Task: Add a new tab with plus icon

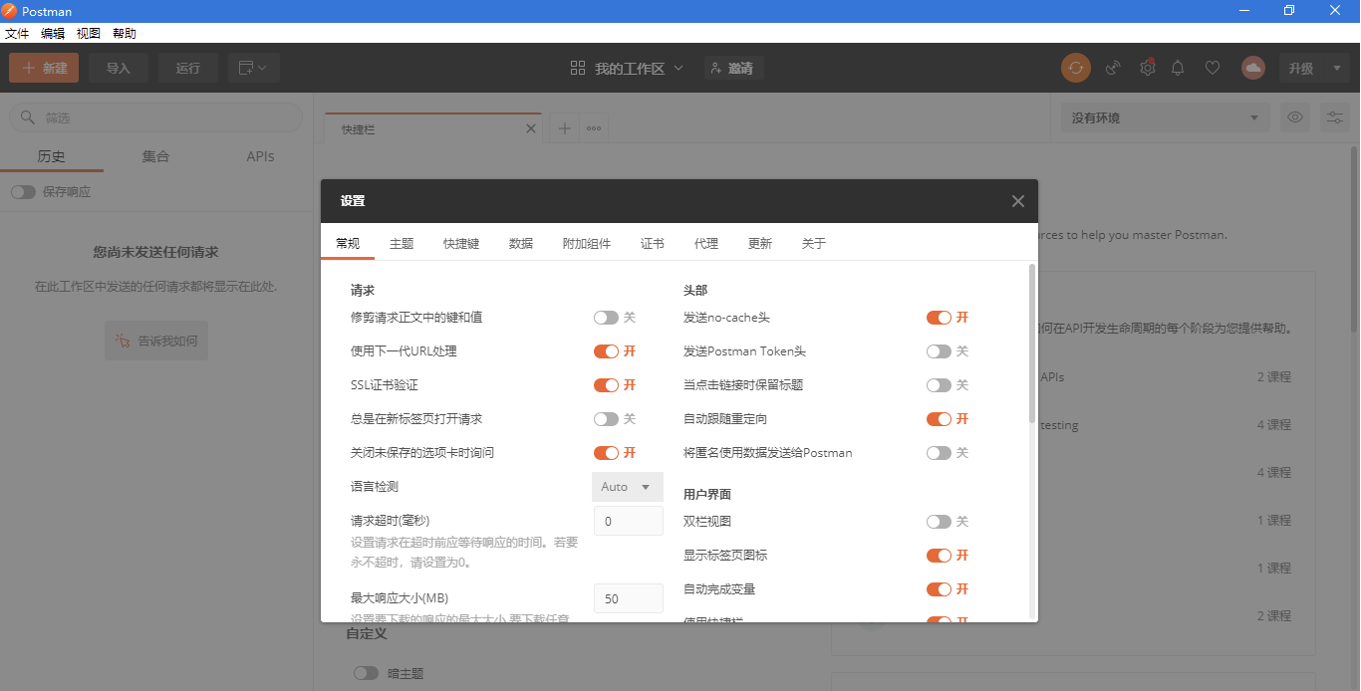Action: pos(564,128)
